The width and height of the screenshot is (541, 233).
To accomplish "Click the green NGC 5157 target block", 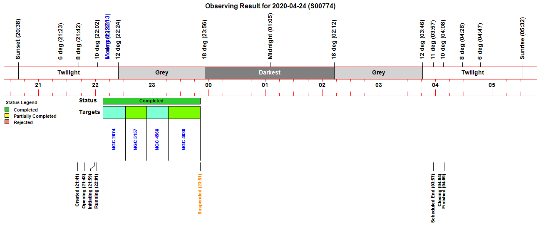I will [136, 113].
